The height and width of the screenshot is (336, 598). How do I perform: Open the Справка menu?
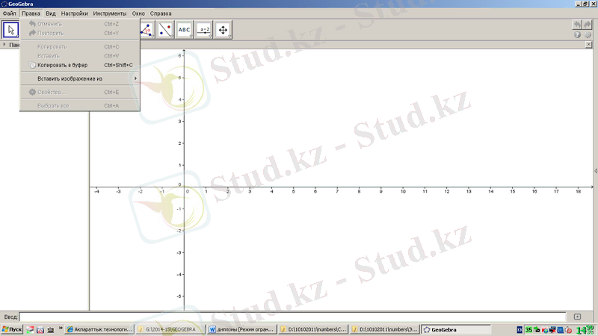coord(161,13)
